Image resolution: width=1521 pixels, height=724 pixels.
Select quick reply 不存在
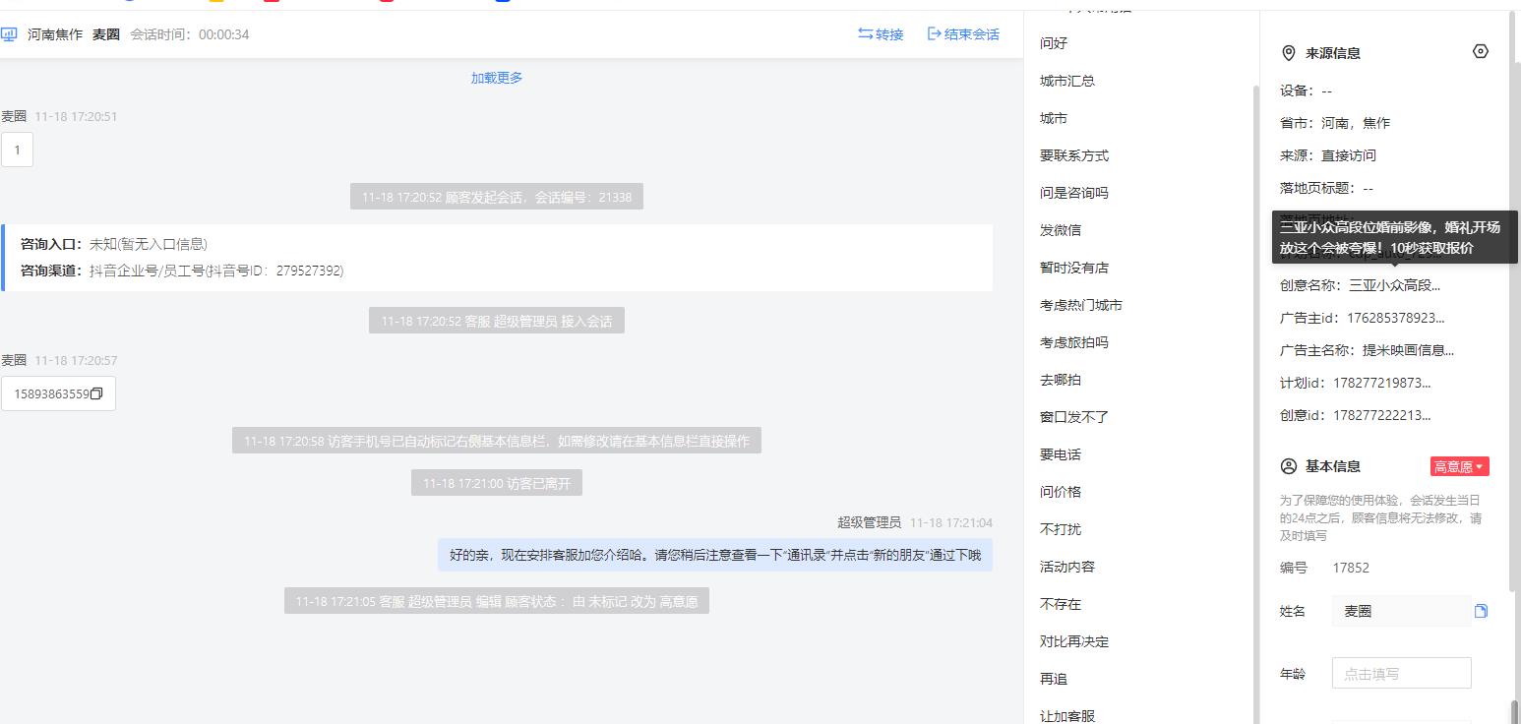pos(1061,604)
